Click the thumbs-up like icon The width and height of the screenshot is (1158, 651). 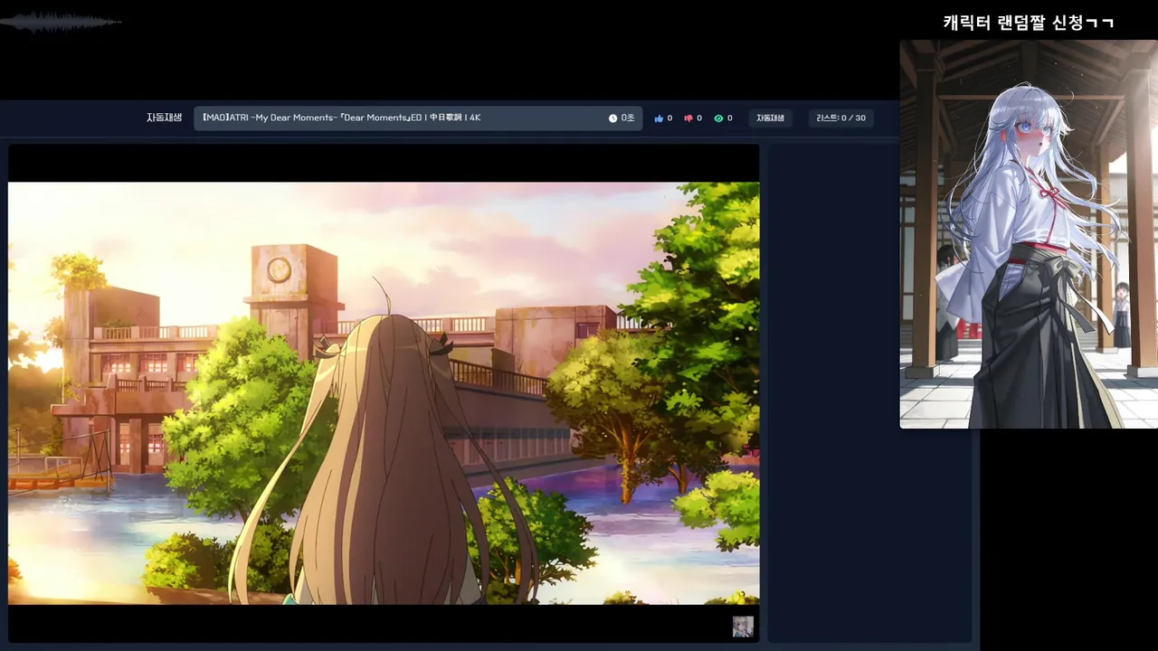point(659,118)
